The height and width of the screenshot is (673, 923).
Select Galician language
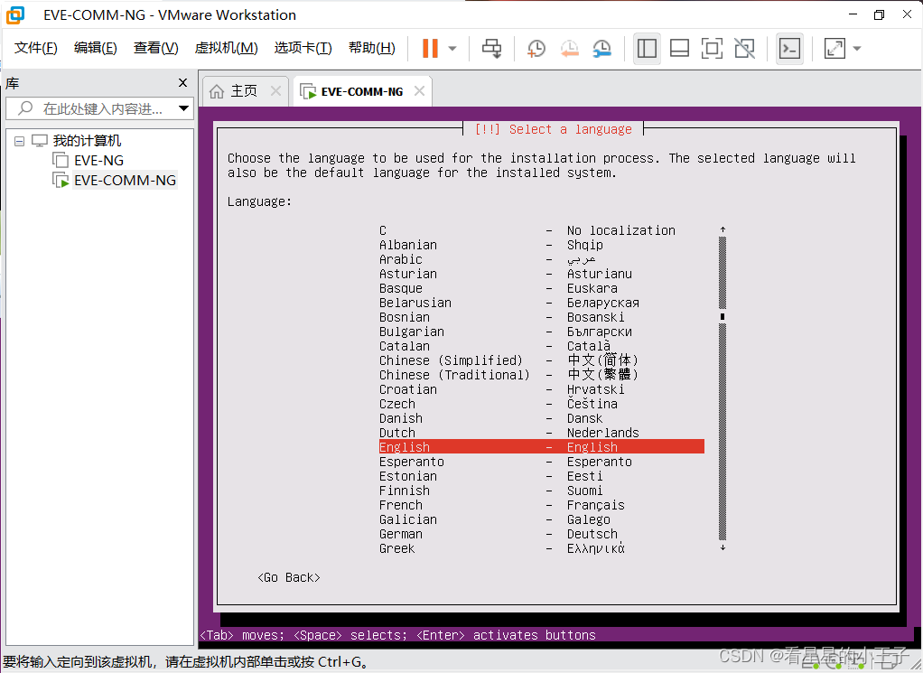(x=542, y=519)
